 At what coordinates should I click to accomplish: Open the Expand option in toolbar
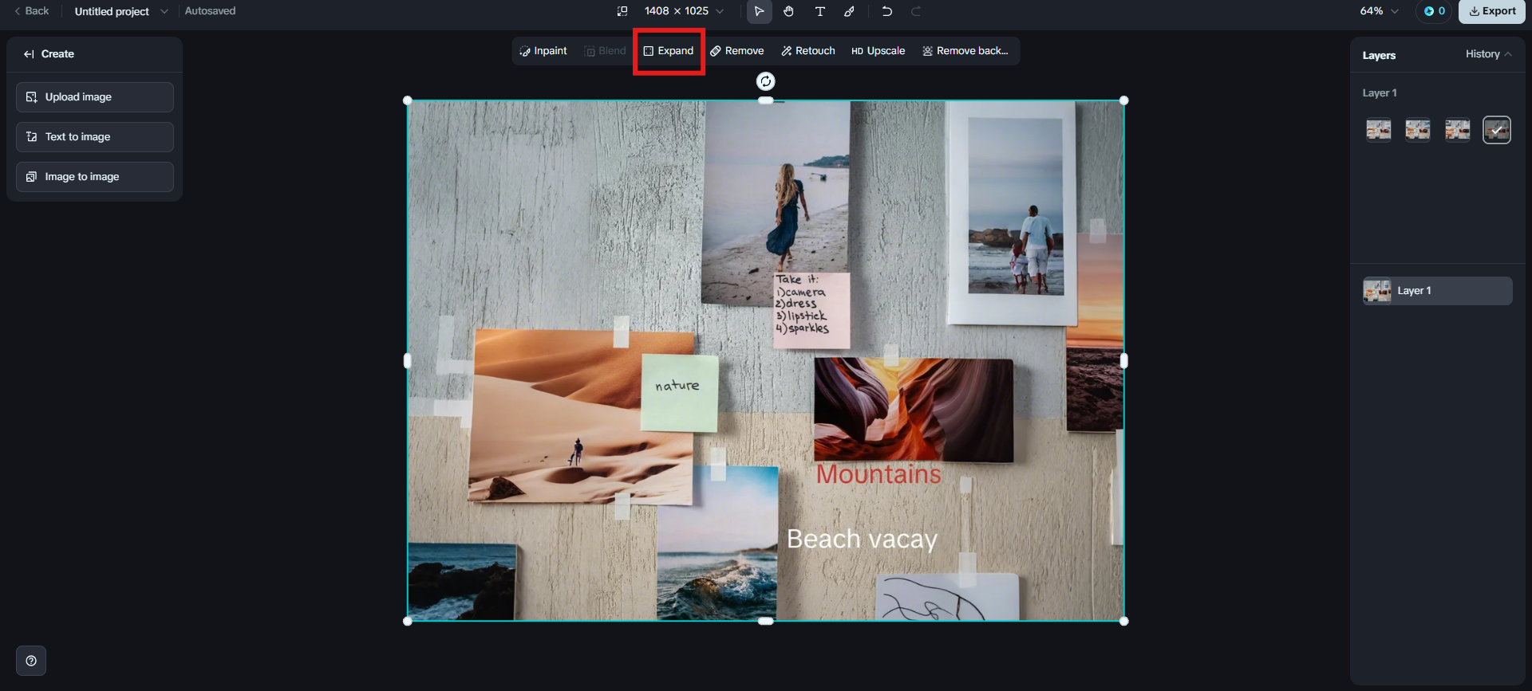[669, 51]
